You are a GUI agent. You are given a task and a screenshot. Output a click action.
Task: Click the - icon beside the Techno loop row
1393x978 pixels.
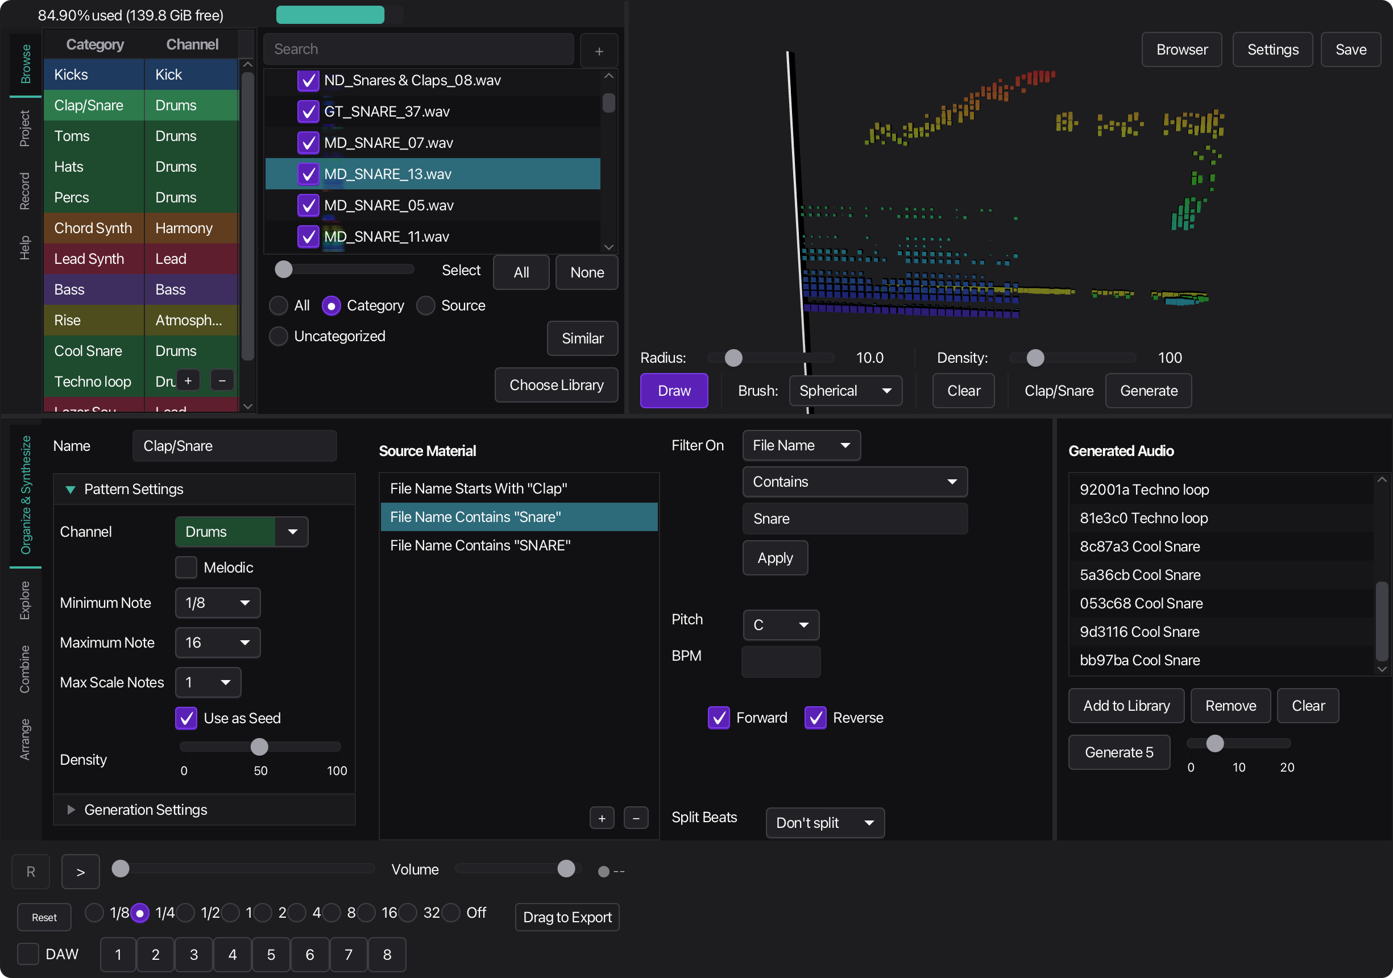[x=221, y=380]
